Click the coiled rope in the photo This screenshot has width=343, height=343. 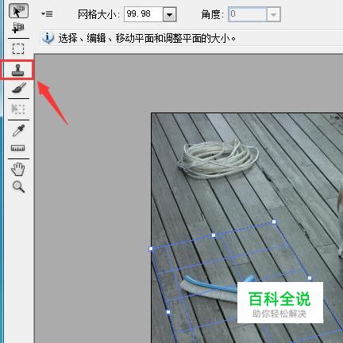click(x=218, y=159)
